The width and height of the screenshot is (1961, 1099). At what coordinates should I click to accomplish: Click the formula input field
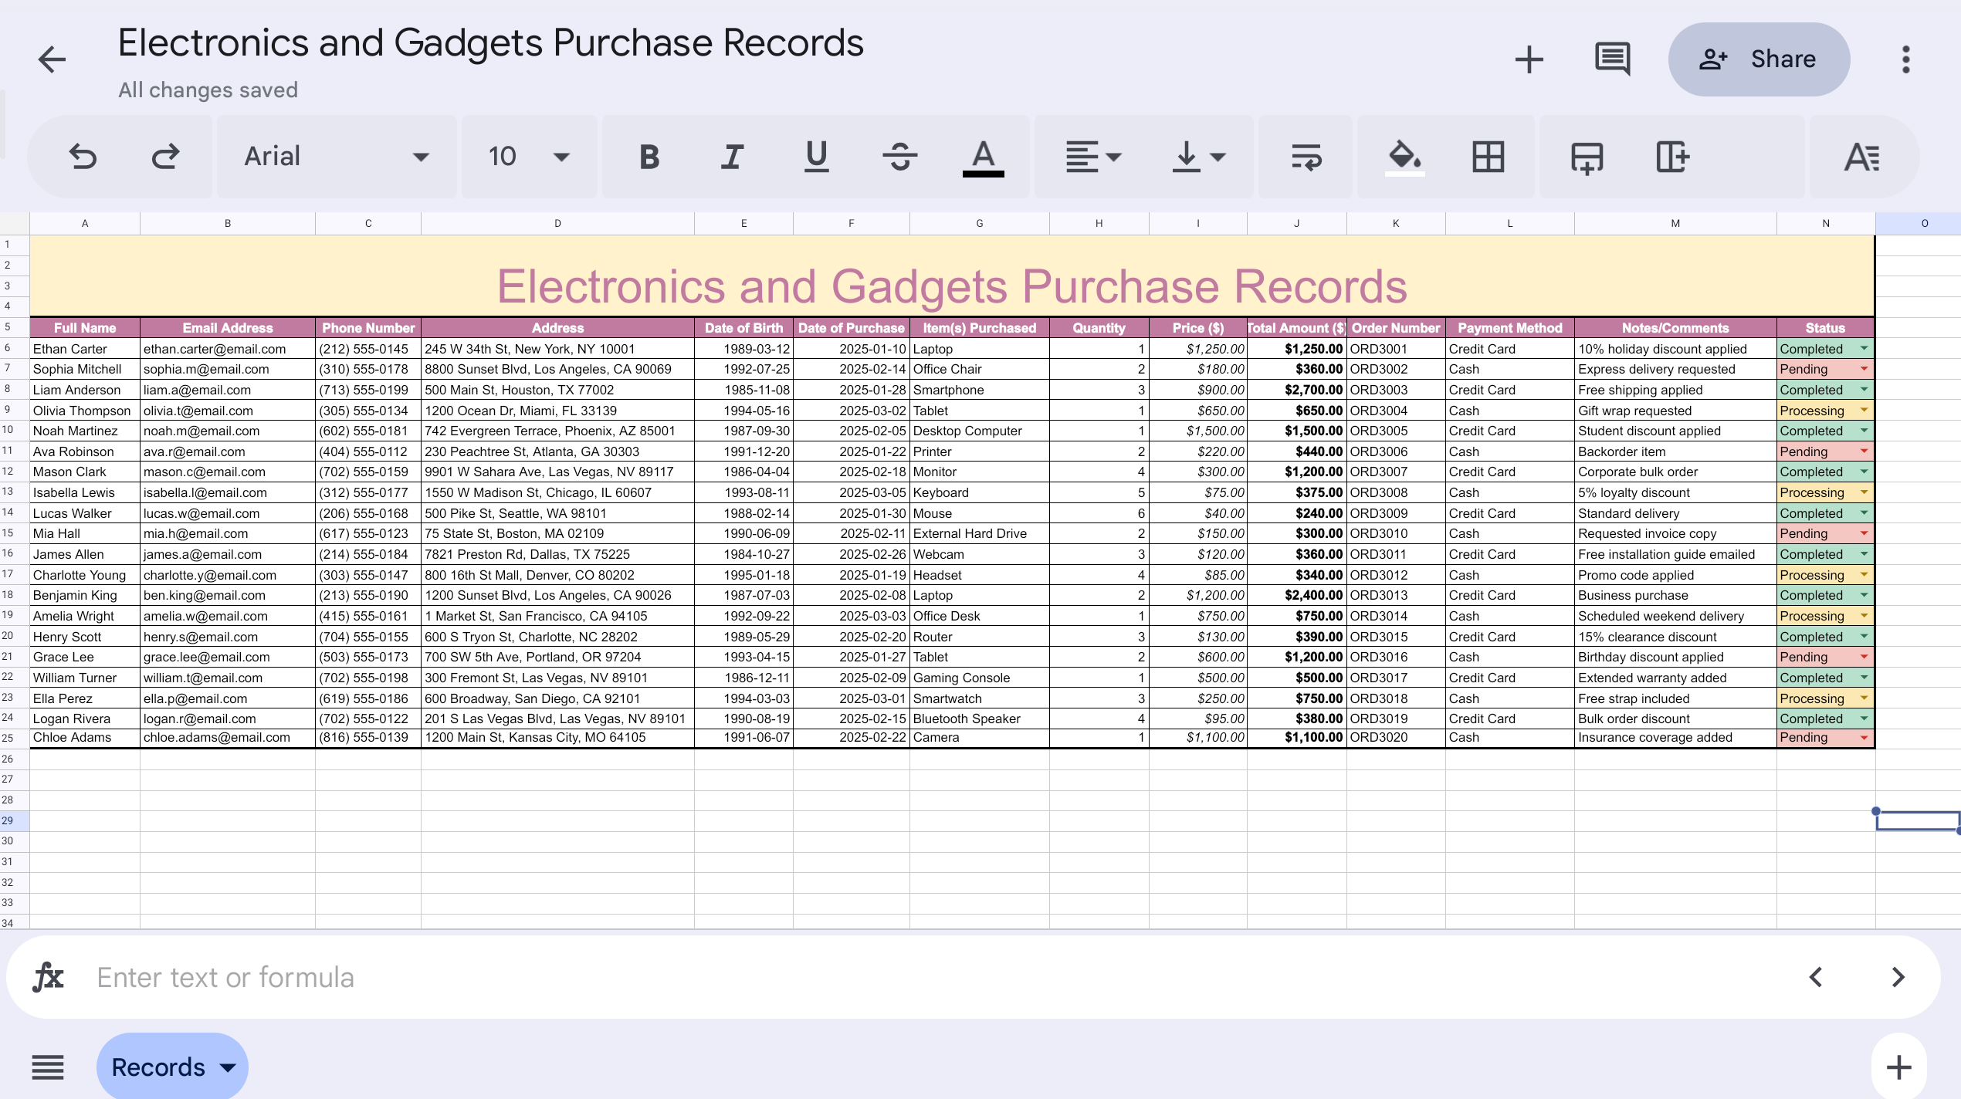(926, 977)
